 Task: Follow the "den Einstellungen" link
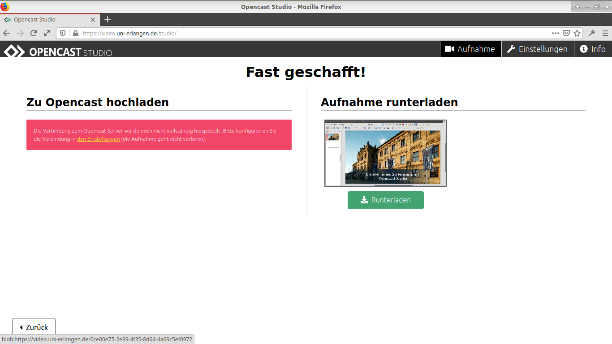click(98, 139)
